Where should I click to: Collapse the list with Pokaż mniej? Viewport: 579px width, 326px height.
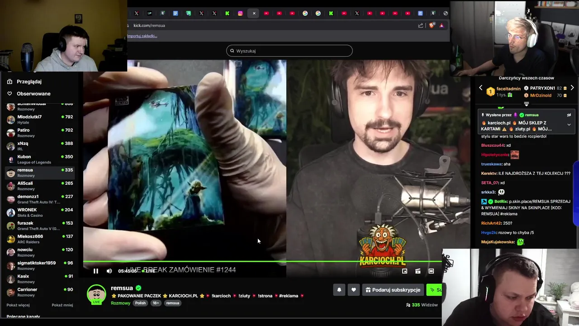[x=62, y=305]
